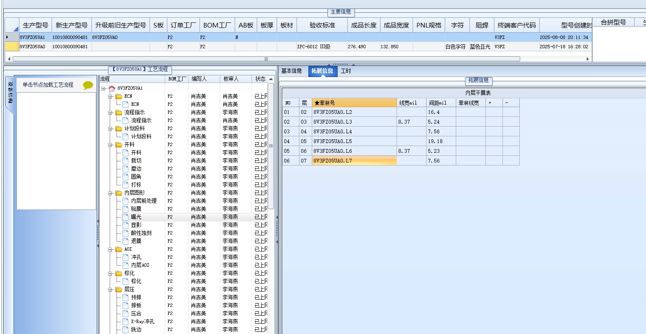Click the ★菲林号 column header
Viewport: 646px width, 334px height.
354,103
